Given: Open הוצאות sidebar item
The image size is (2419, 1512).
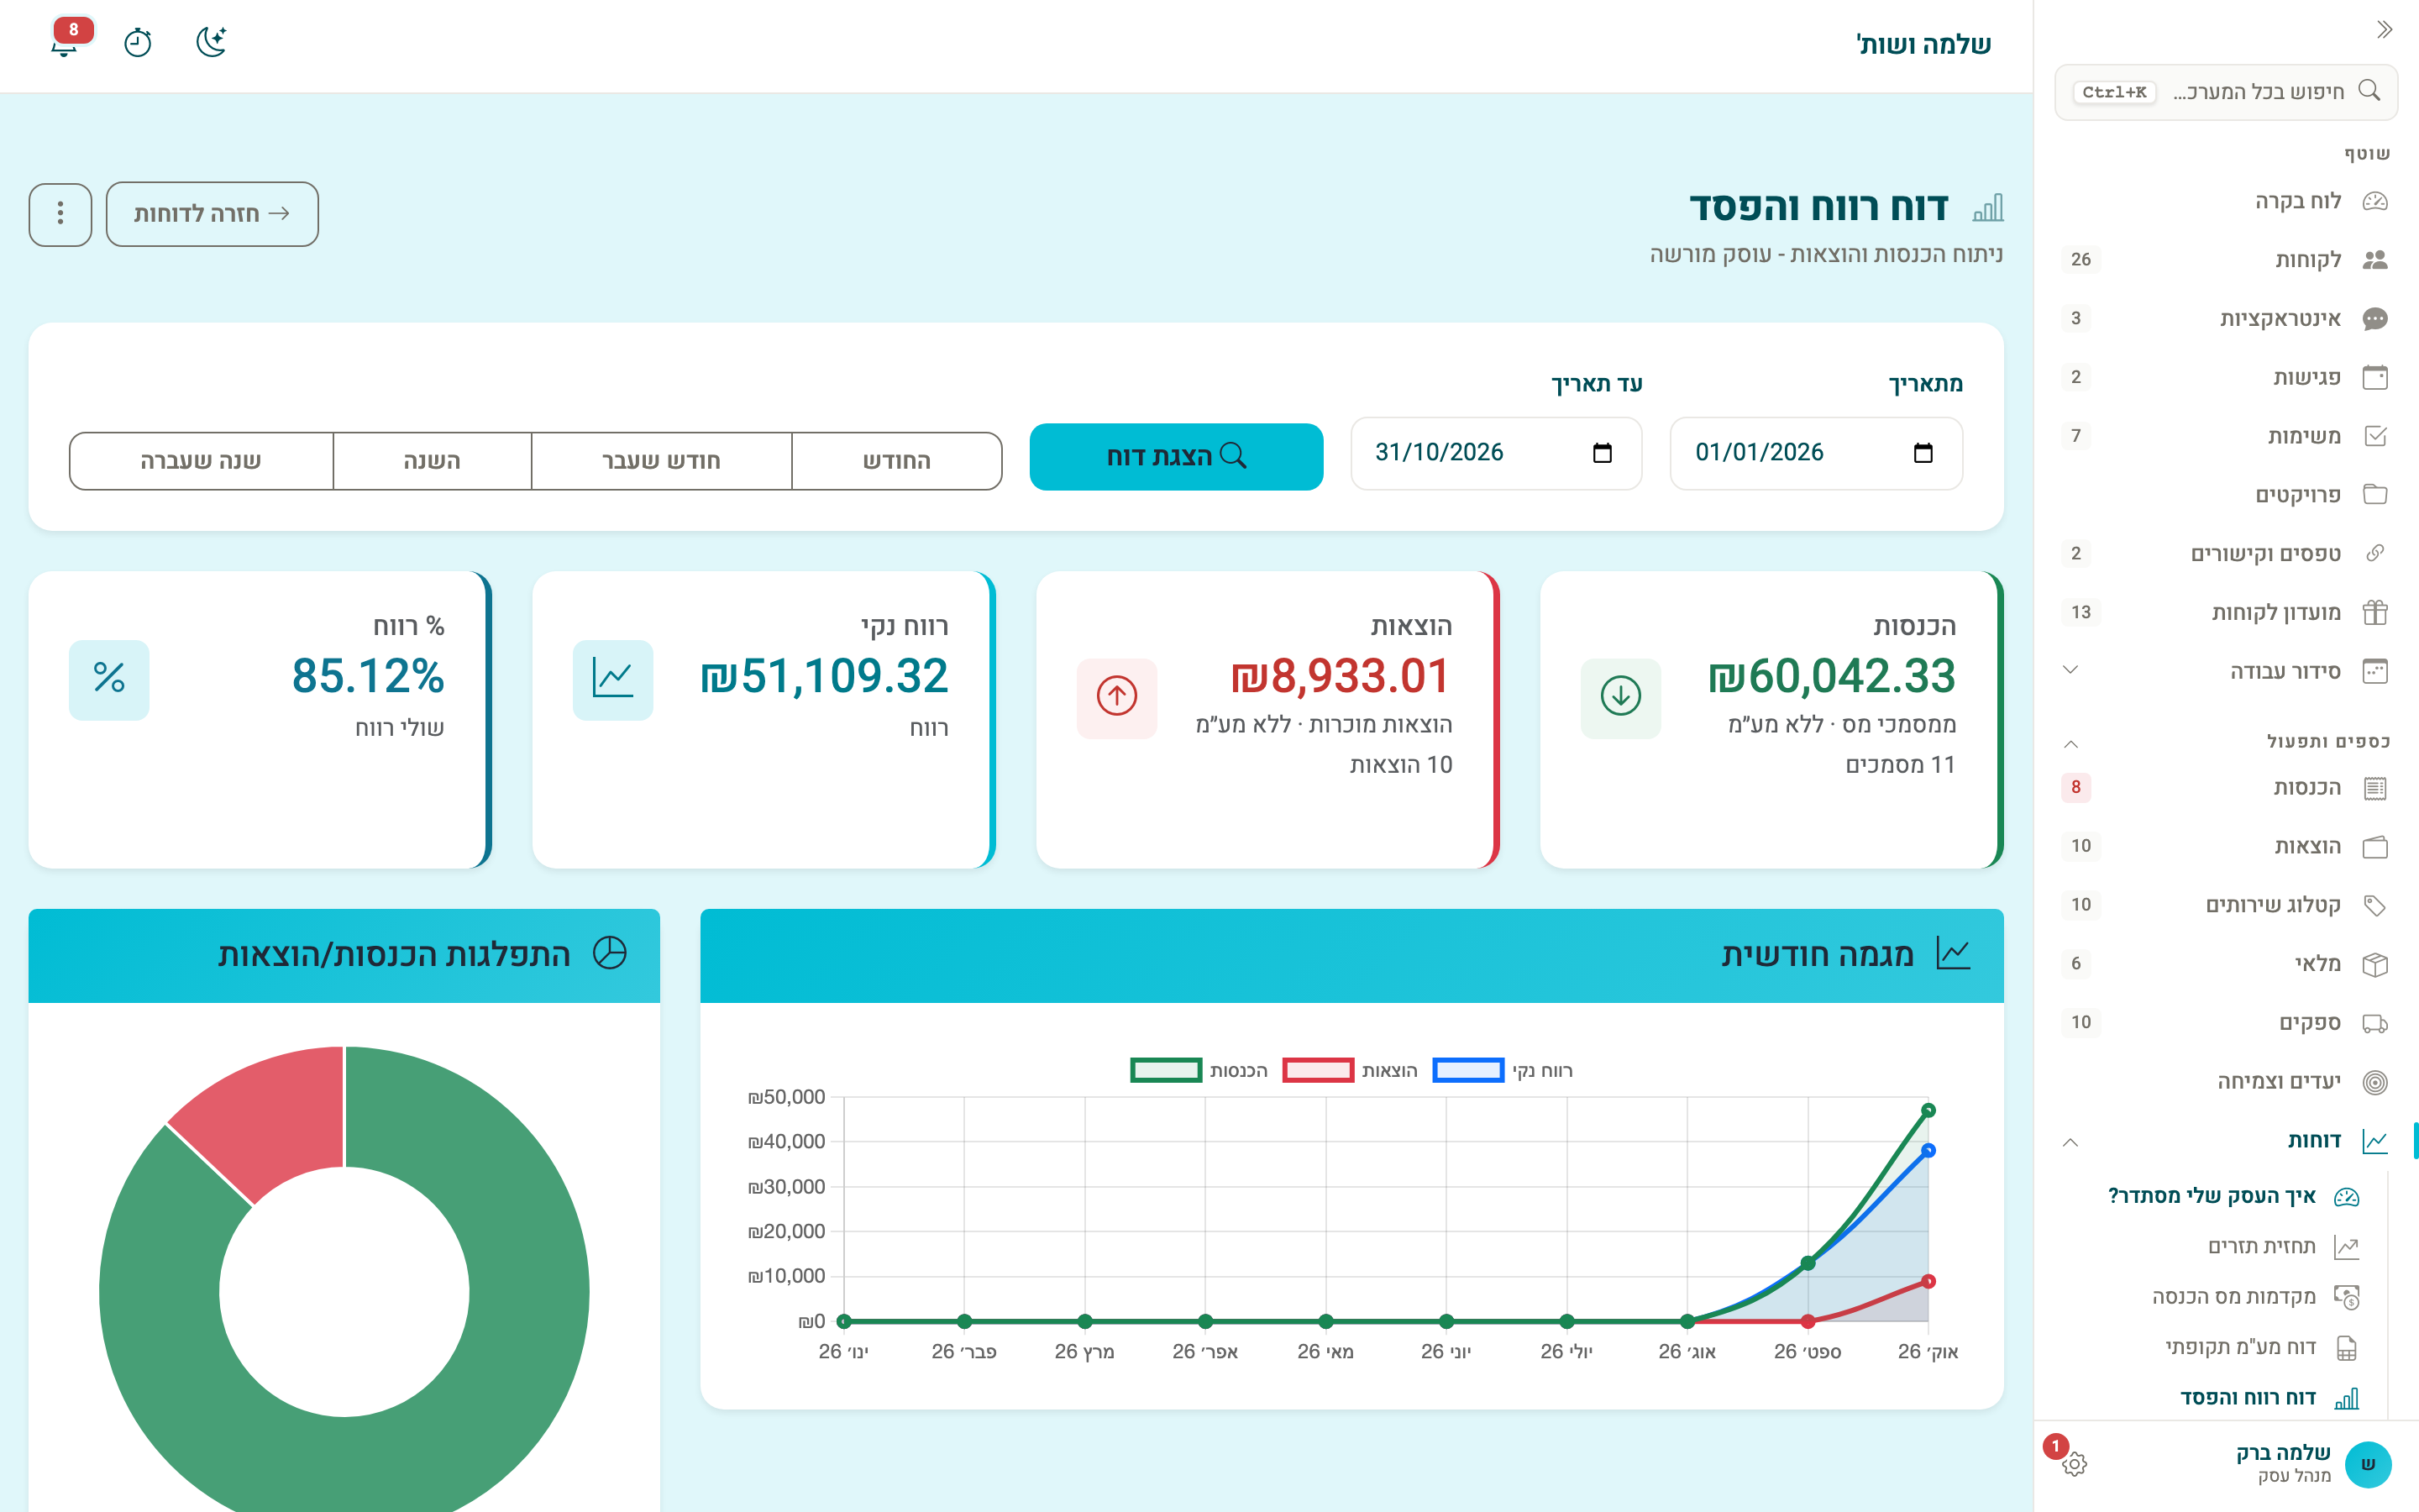Looking at the screenshot, I should coord(2224,847).
